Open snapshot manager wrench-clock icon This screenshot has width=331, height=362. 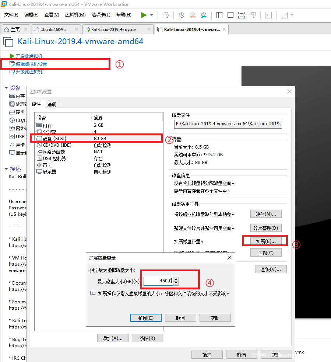[204, 15]
